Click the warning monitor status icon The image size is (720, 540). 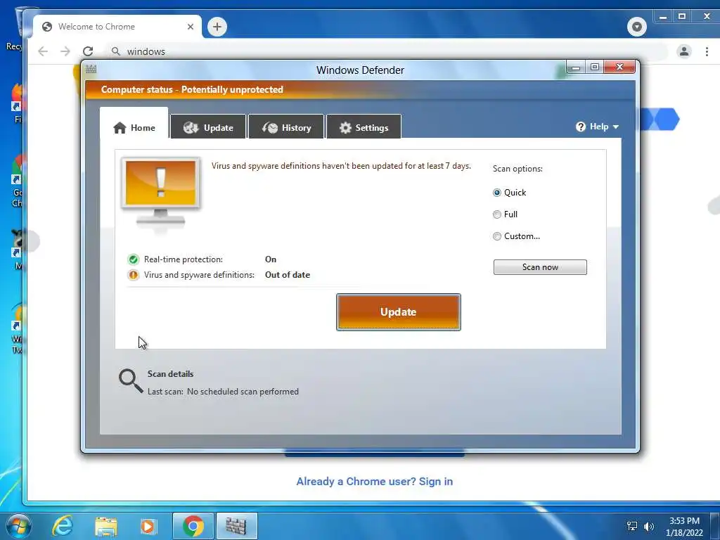pos(160,193)
